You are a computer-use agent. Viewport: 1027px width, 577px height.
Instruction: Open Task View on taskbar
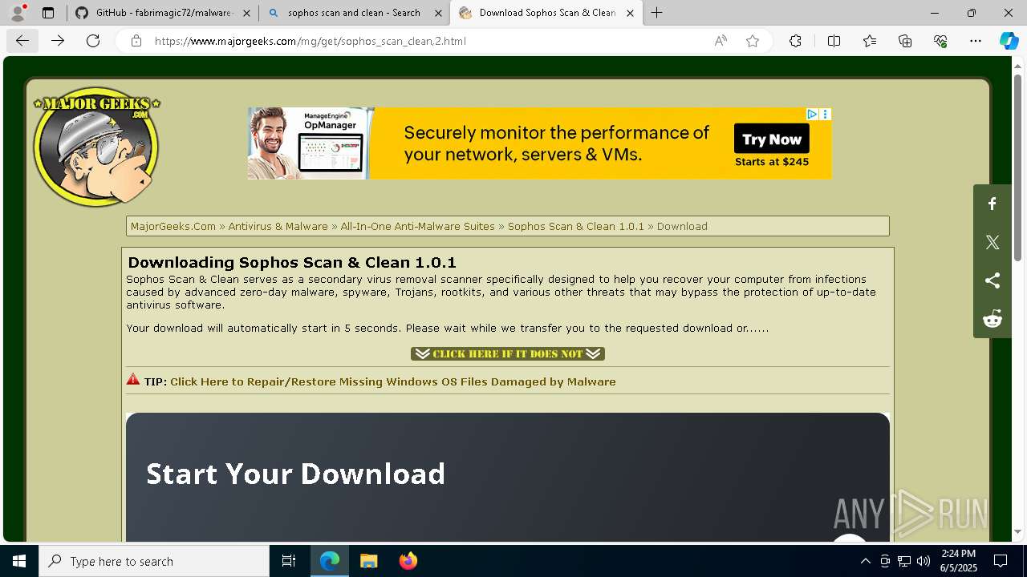point(289,561)
